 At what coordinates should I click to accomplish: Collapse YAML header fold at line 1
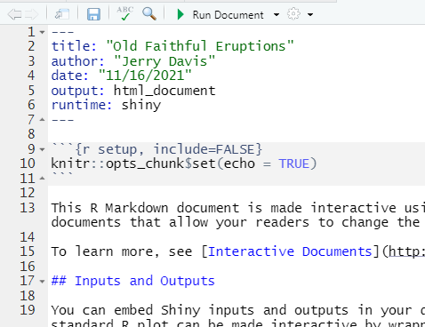click(x=42, y=32)
